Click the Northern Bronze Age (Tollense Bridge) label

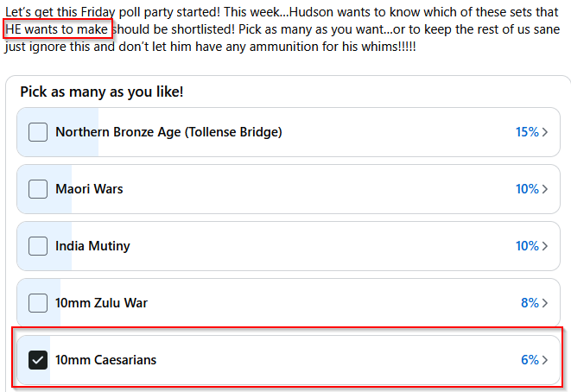(168, 132)
